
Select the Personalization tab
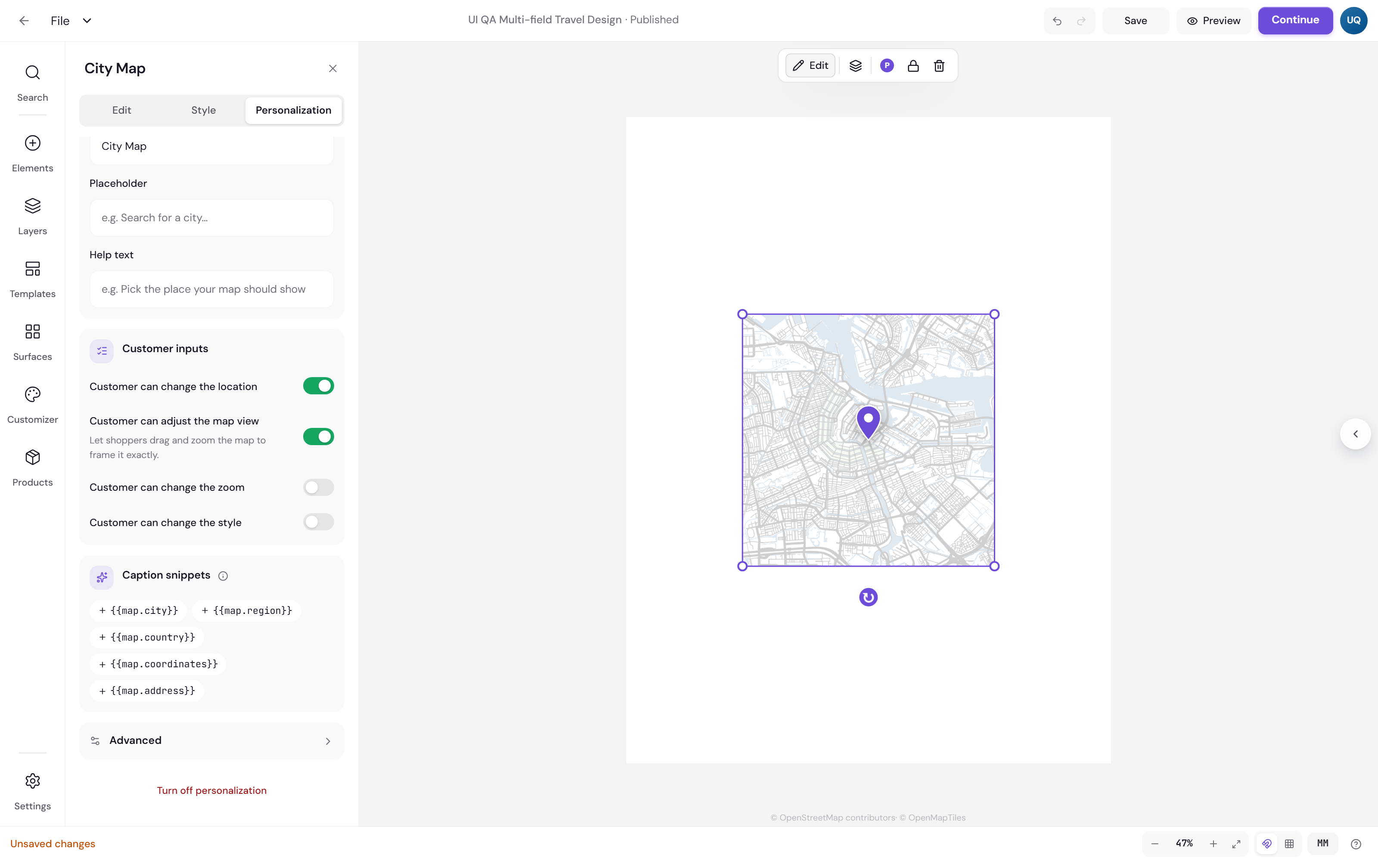[x=293, y=111]
